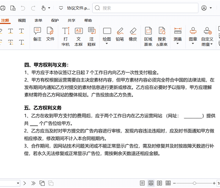The height and width of the screenshot is (188, 220).
Task: Open the 测量 measure dropdown
Action: point(178,44)
